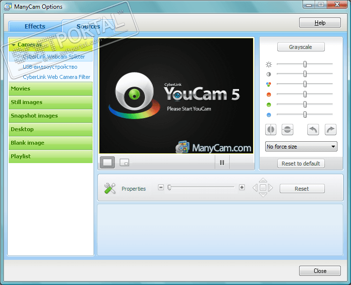
Task: Switch to the Effects tab
Action: 35,26
